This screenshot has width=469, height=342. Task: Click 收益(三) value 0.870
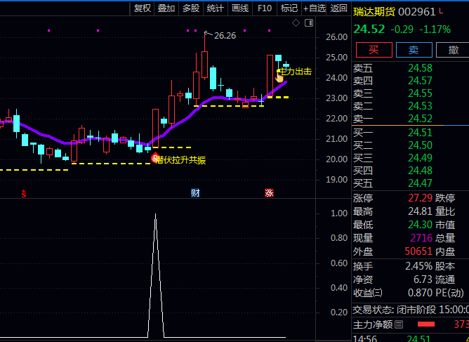420,293
